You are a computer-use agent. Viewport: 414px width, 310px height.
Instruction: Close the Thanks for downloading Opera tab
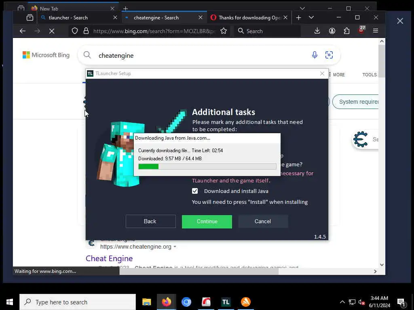(x=286, y=17)
